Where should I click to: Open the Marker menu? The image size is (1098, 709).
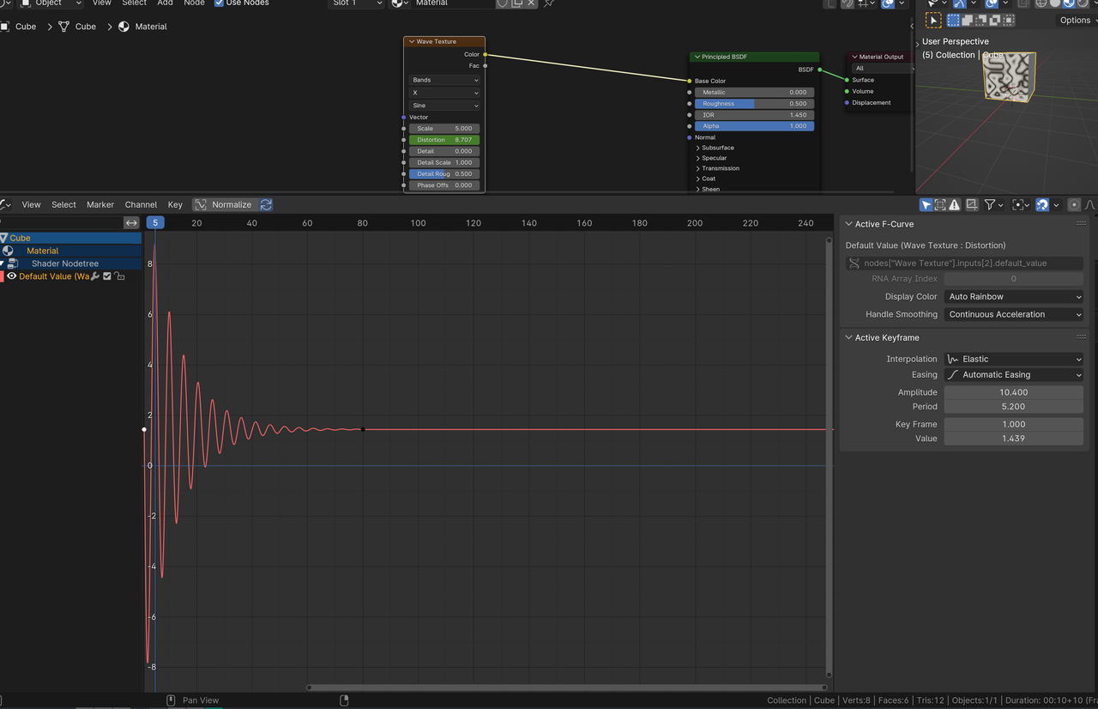(x=100, y=204)
